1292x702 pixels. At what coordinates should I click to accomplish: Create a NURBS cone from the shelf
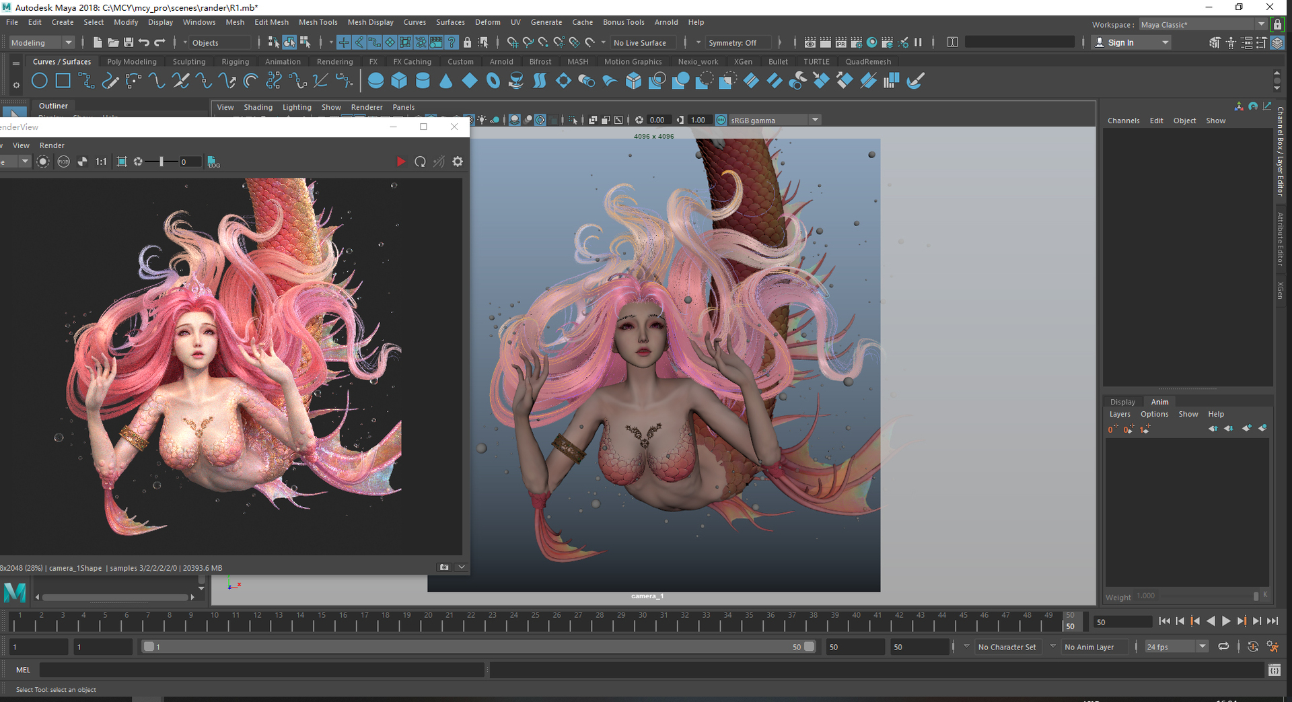pyautogui.click(x=445, y=81)
